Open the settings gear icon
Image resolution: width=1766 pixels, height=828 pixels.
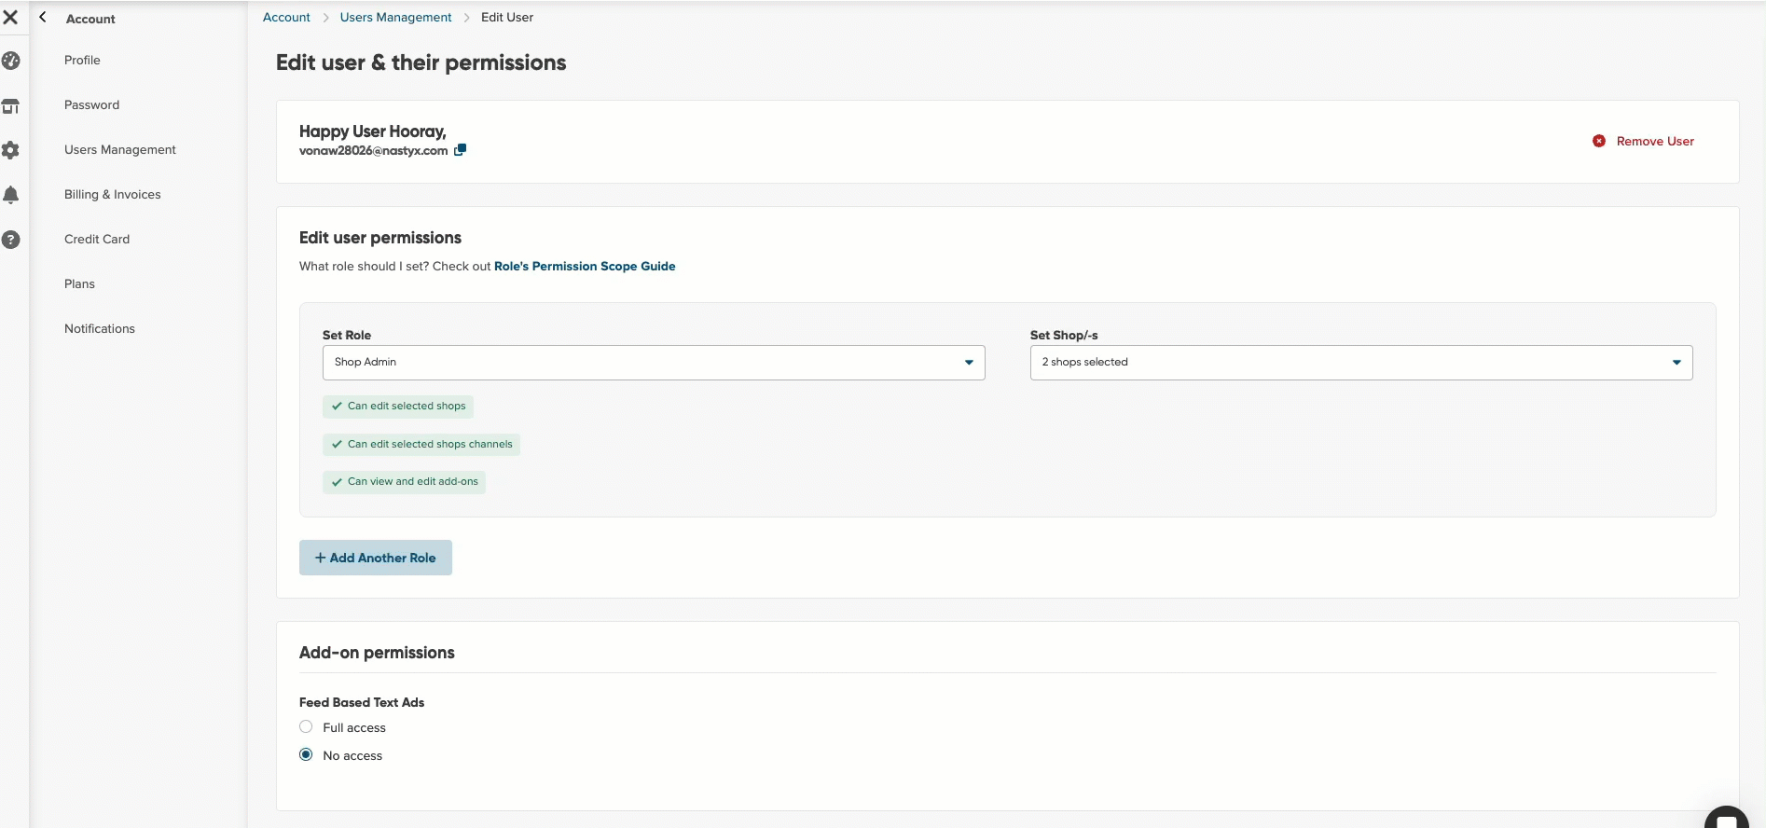coord(11,150)
